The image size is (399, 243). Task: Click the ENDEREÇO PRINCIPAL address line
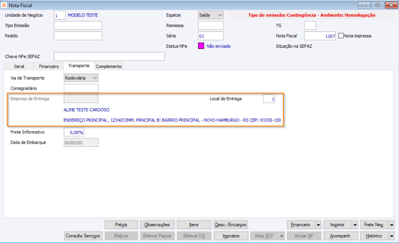click(x=172, y=120)
